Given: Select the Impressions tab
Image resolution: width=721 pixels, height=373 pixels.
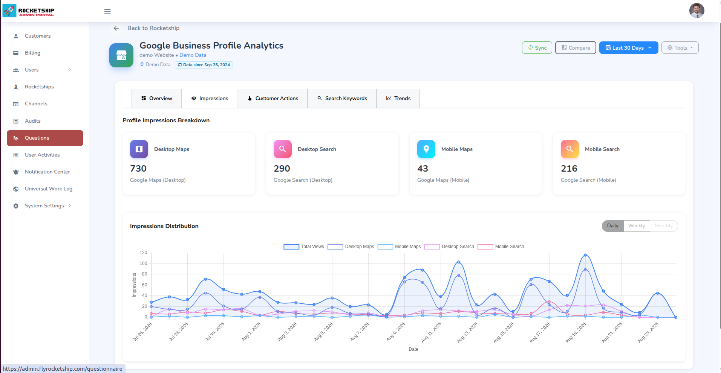Looking at the screenshot, I should click(210, 98).
